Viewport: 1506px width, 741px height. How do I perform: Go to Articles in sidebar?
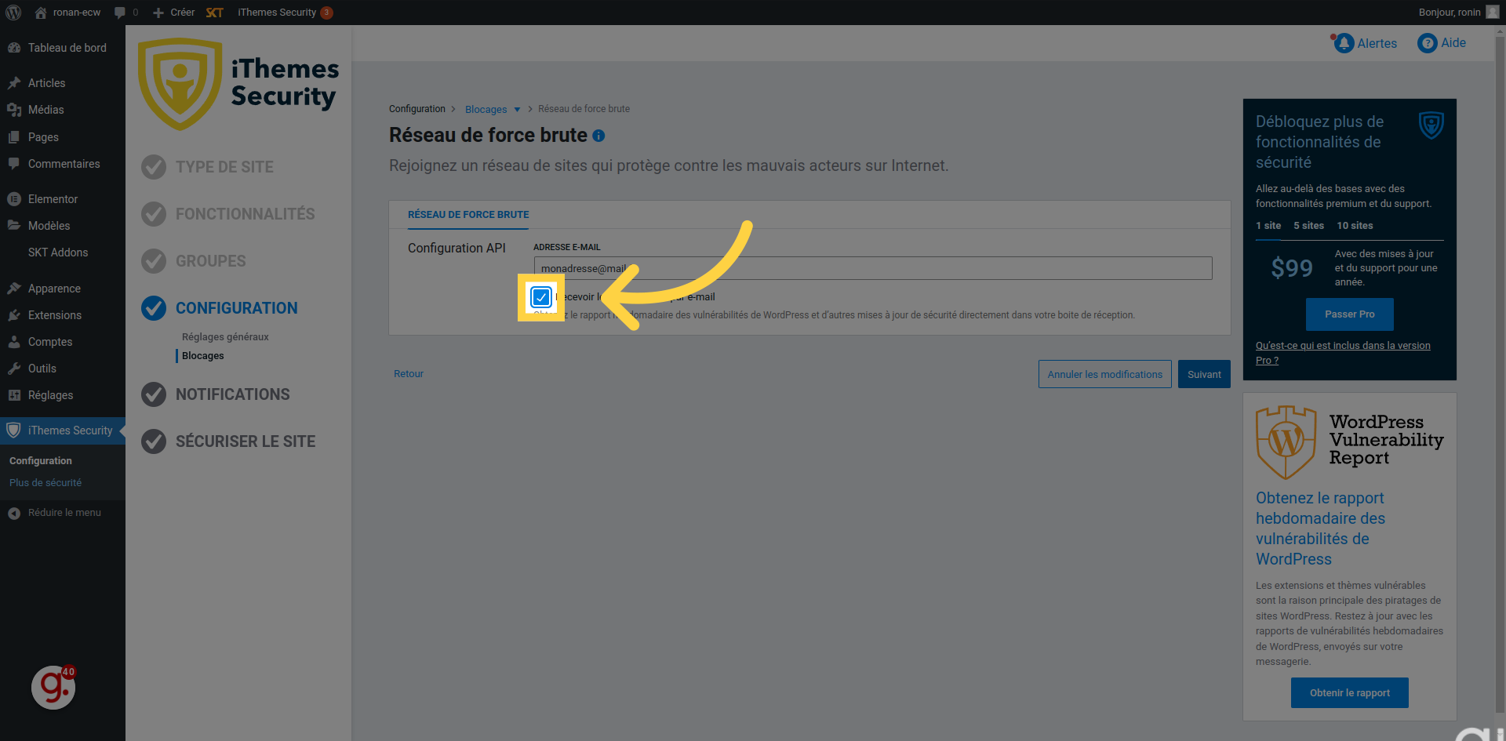[63, 83]
